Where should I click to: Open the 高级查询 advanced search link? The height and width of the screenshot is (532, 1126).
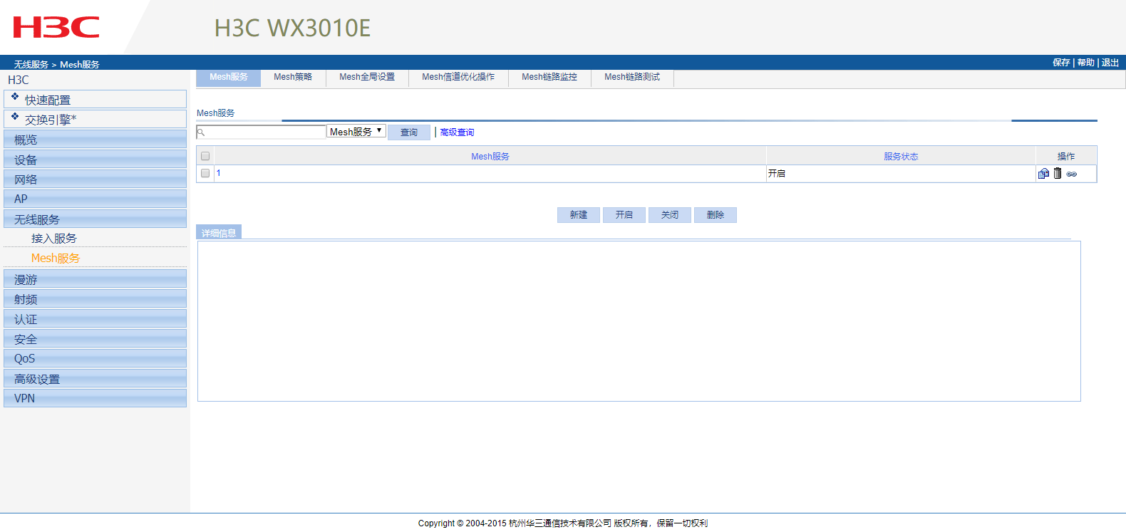coord(457,132)
